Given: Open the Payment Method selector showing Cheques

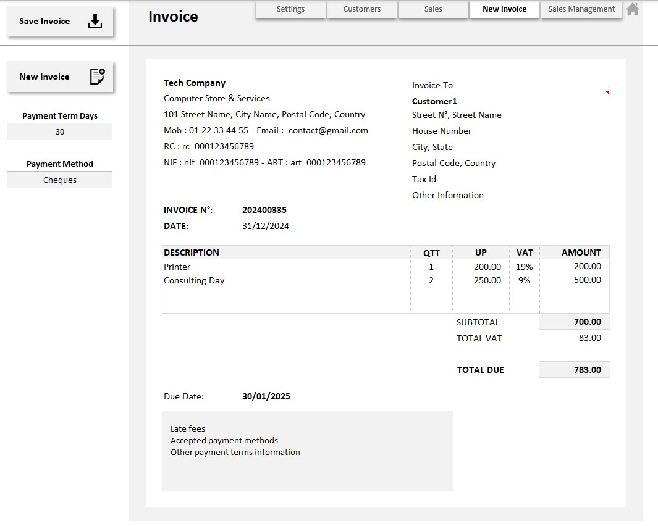Looking at the screenshot, I should (x=59, y=180).
